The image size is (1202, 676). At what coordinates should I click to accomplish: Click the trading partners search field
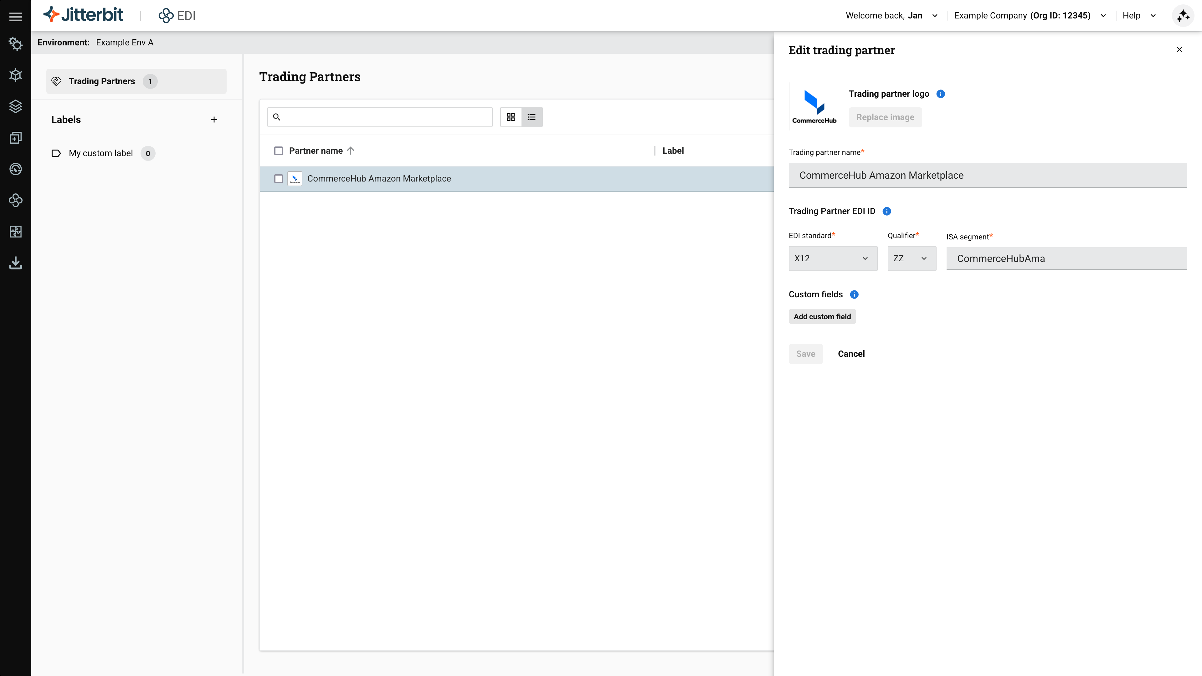coord(385,117)
